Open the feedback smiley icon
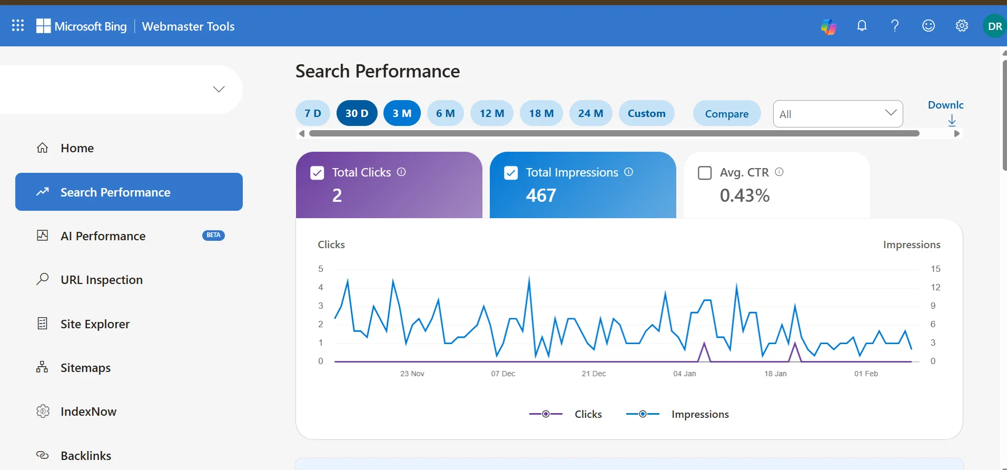Screen dimensions: 1007x470 tap(929, 25)
